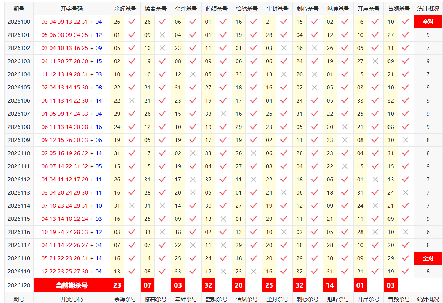The width and height of the screenshot is (443, 303).
Task: Click the cross mark for 2026107 under 蓝颜杀号
Action: (223, 114)
